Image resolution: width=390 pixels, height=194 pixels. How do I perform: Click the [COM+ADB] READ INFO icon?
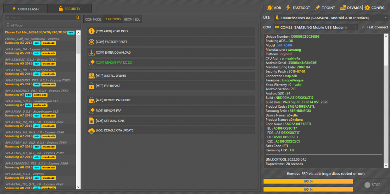(91, 31)
